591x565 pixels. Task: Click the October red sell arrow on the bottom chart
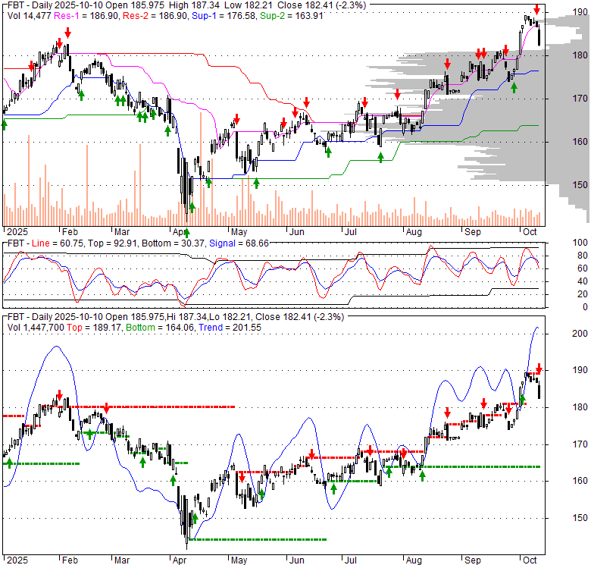tap(539, 369)
